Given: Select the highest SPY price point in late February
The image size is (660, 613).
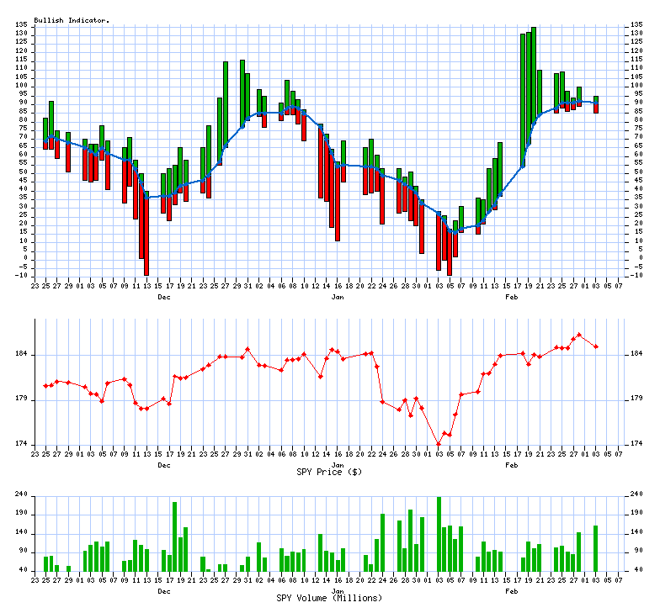Looking at the screenshot, I should tap(579, 335).
